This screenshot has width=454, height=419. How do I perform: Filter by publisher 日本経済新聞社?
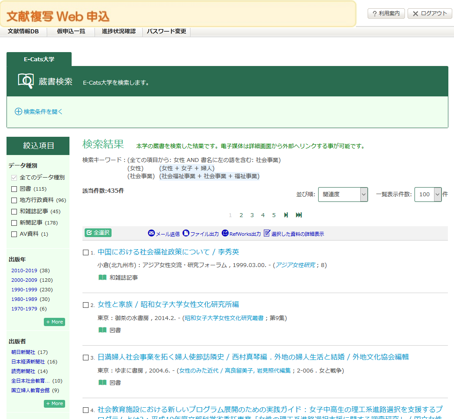tap(28, 362)
